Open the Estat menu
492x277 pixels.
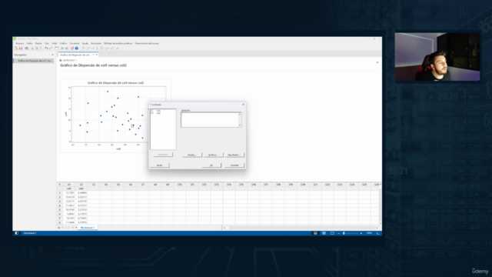(x=55, y=43)
